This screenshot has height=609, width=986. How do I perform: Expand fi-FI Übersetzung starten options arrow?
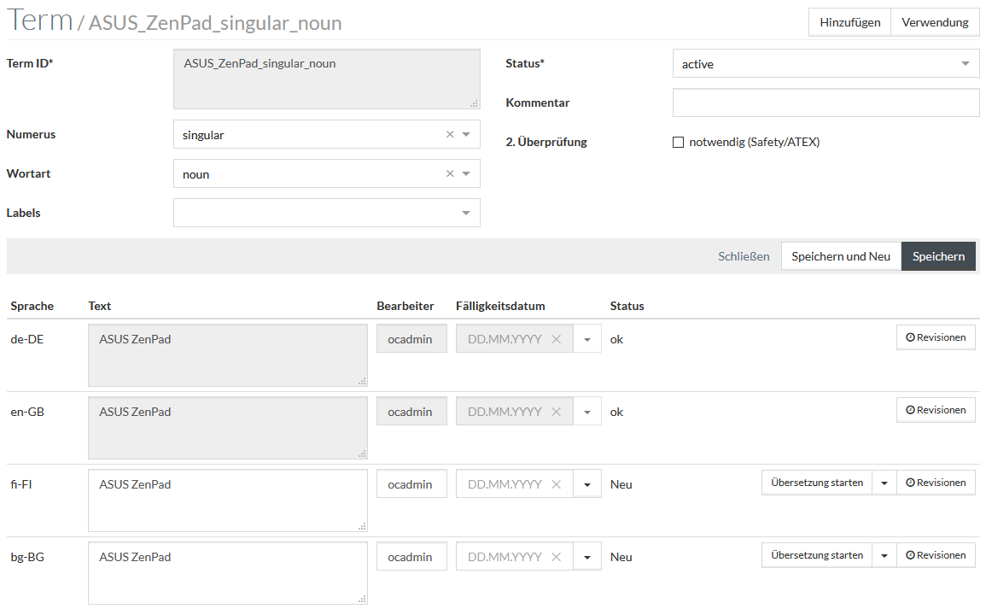[x=884, y=483]
